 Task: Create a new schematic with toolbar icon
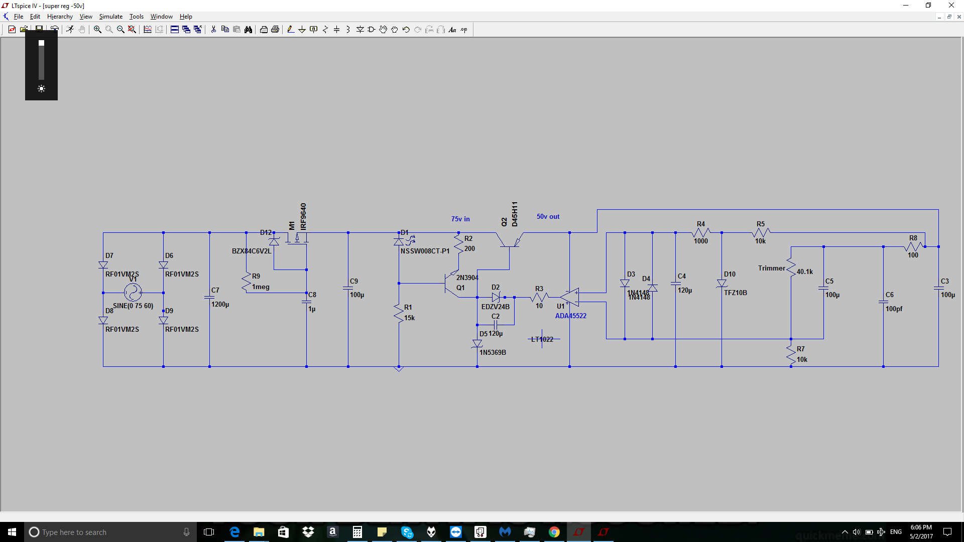[x=12, y=30]
